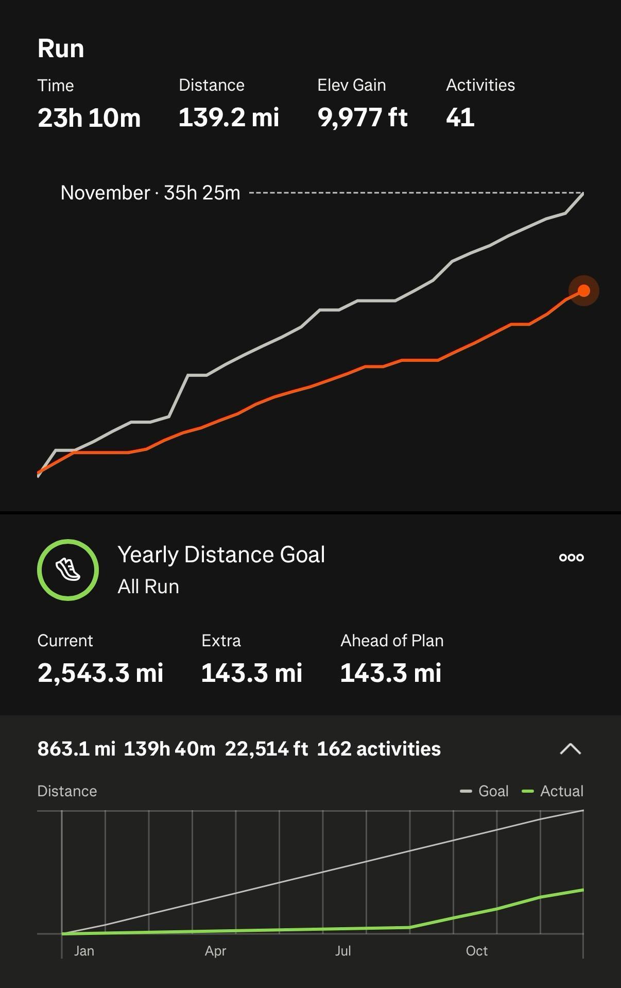Collapse the yearly goal details chevron
This screenshot has height=988, width=621.
click(570, 749)
